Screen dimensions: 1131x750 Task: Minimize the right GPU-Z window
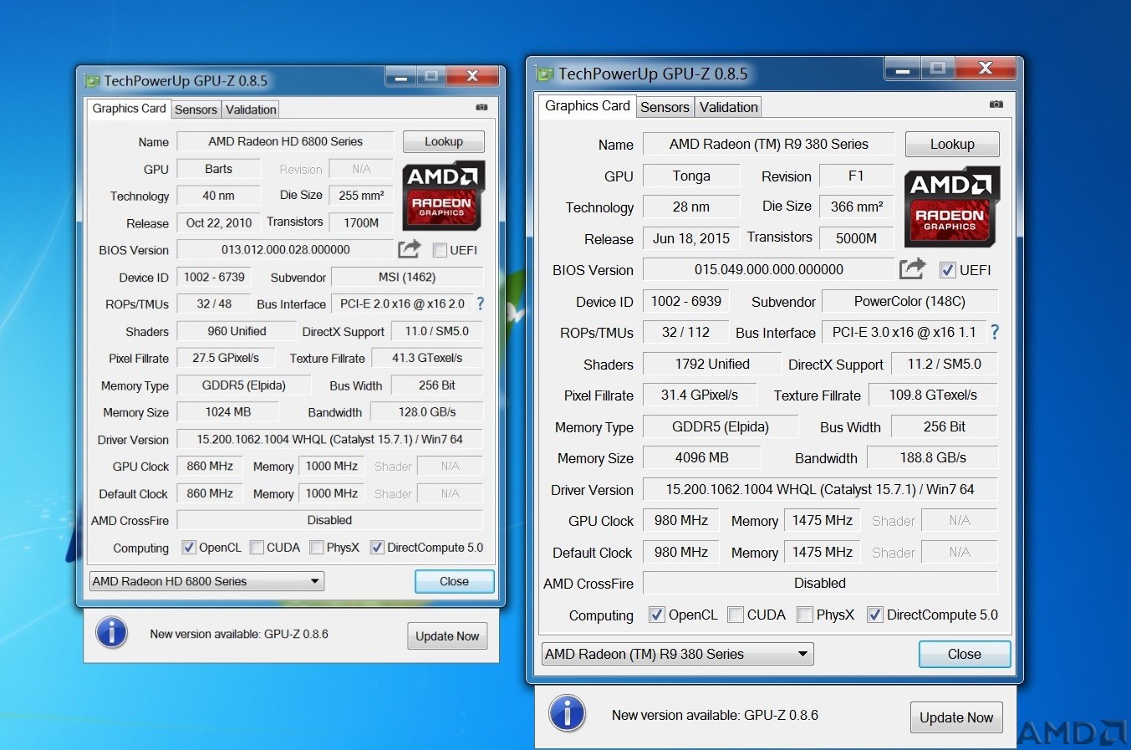pos(903,69)
